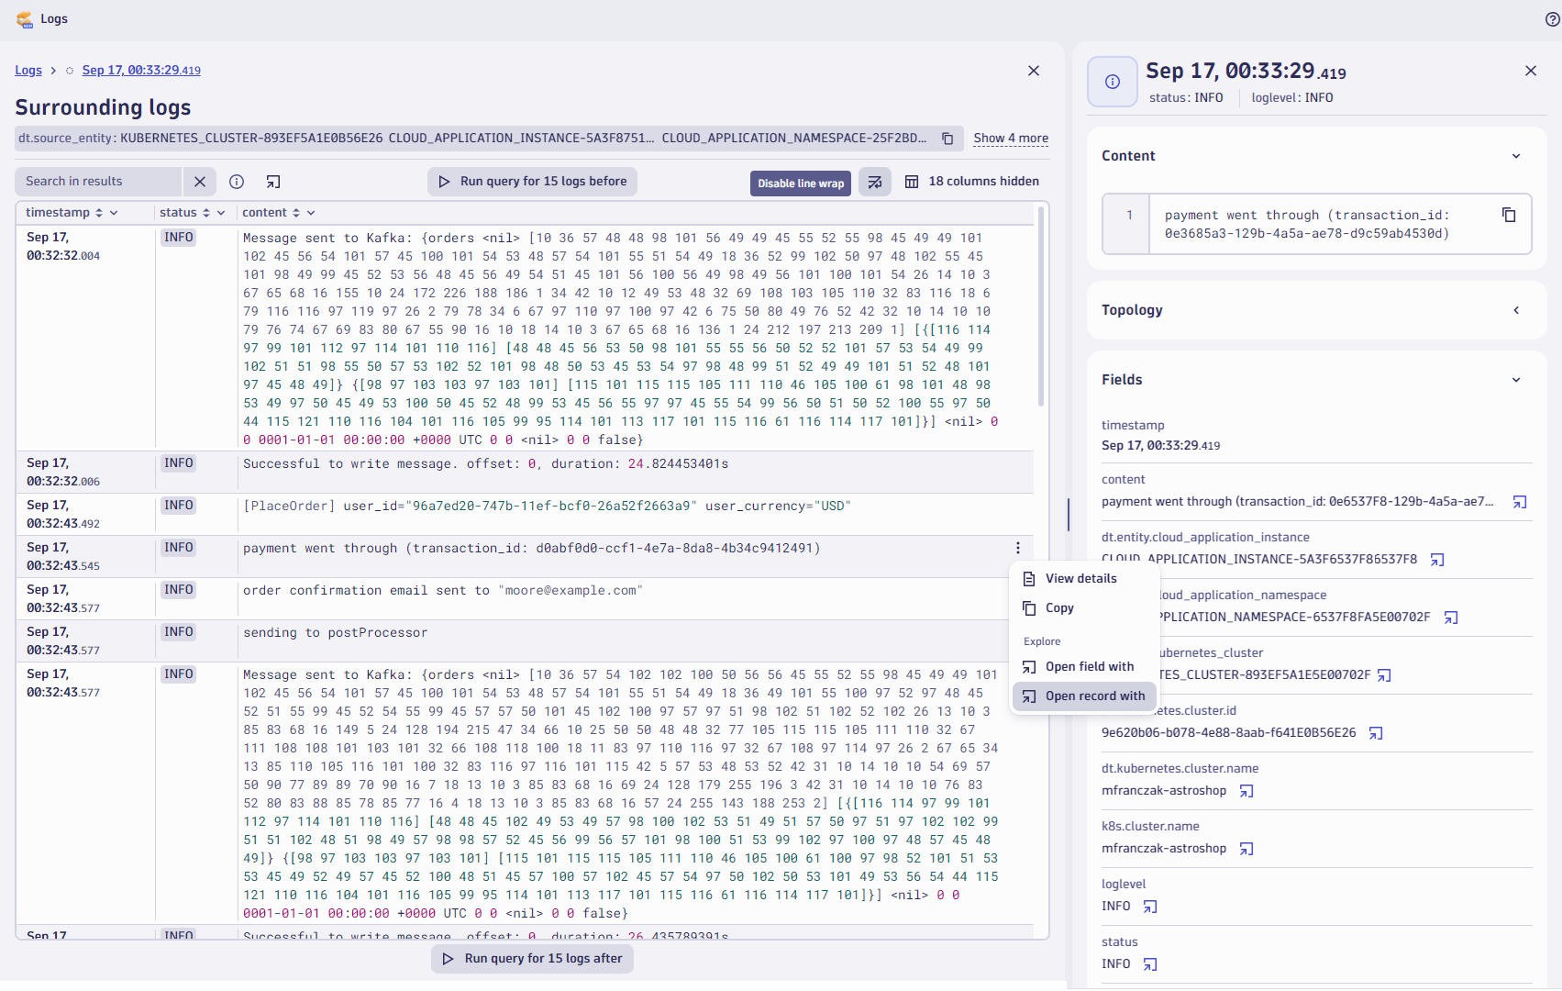Open kubernetes cluster id in a new view

tap(1376, 732)
